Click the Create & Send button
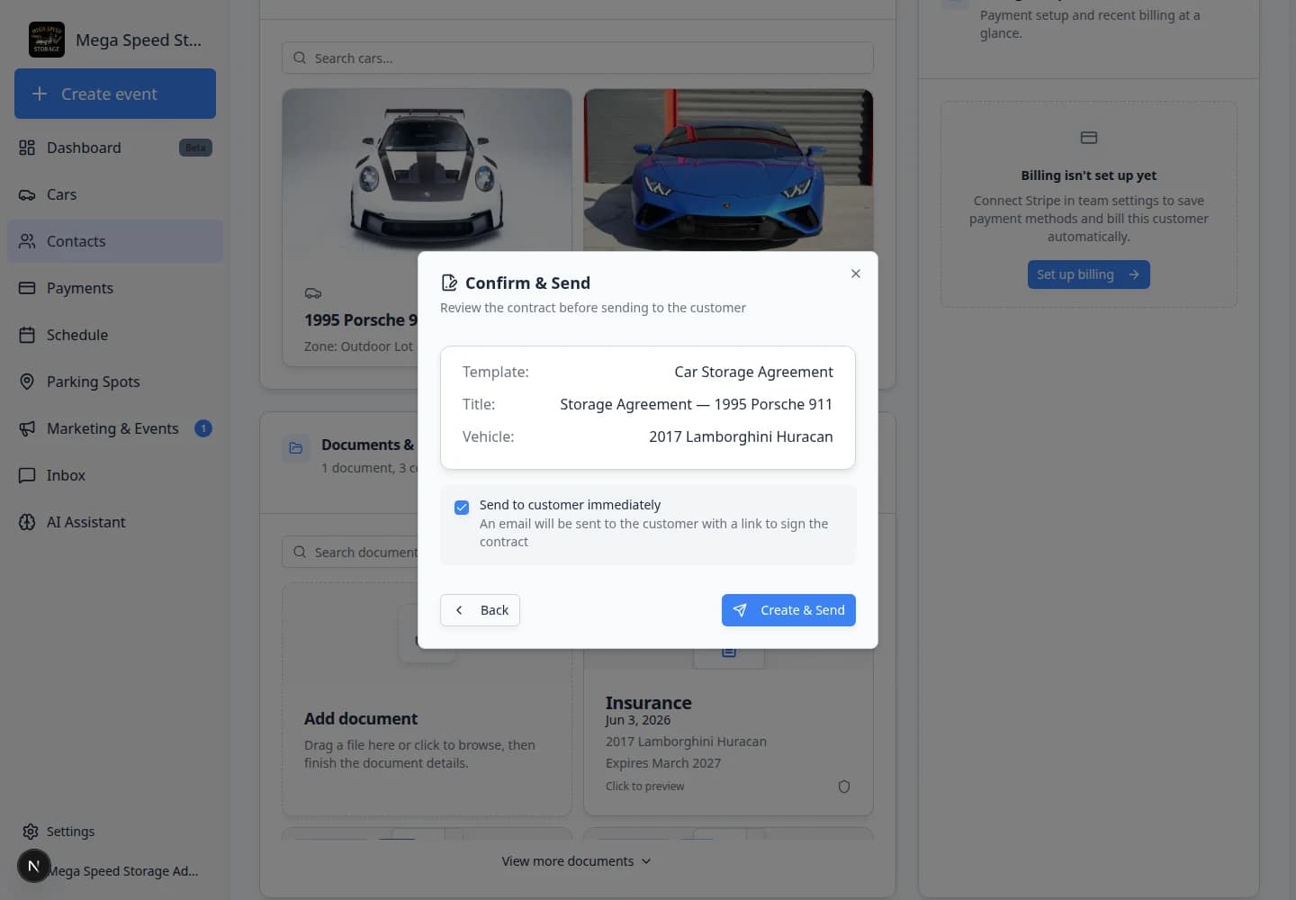1296x900 pixels. click(x=788, y=610)
